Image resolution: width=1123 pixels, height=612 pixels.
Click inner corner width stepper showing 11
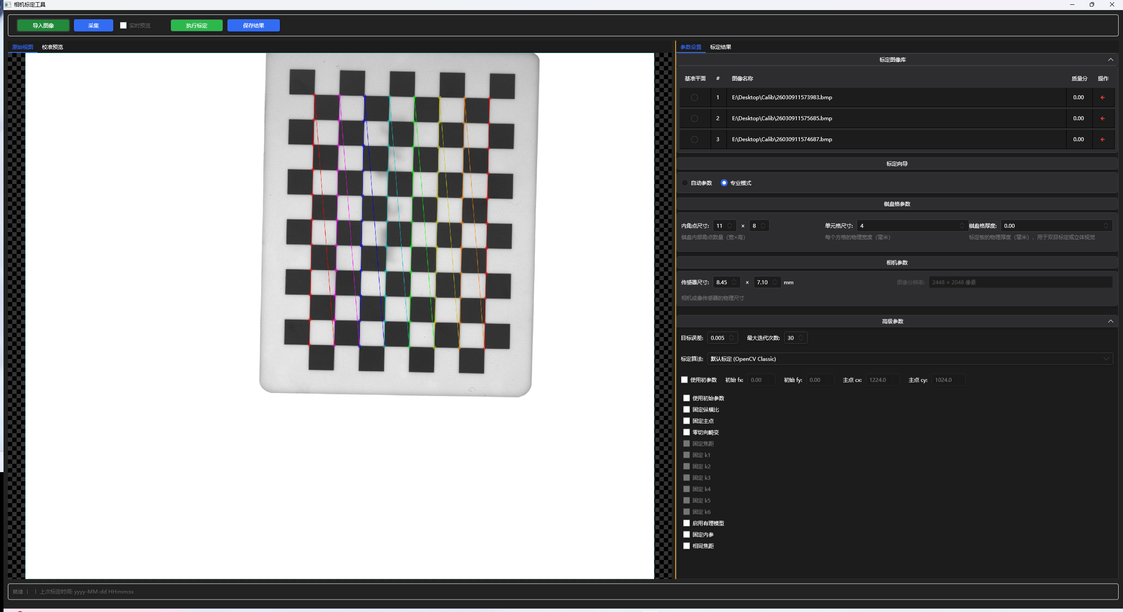tap(725, 226)
